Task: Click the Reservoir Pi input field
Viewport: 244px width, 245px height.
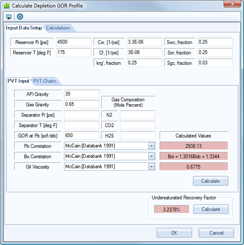Action: tap(74, 42)
